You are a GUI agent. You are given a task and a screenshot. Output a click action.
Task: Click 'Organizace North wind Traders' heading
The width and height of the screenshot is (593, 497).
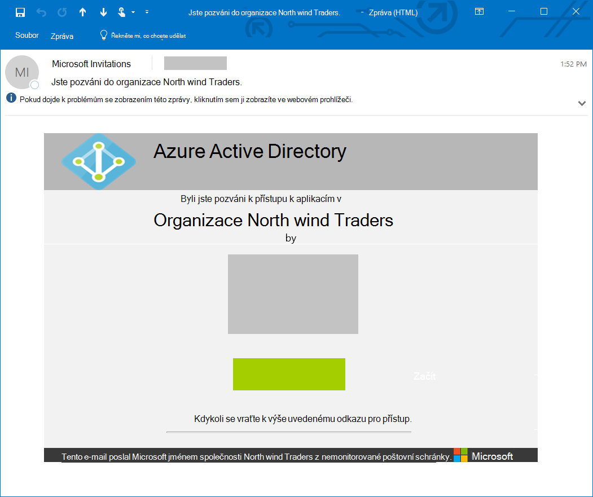273,220
